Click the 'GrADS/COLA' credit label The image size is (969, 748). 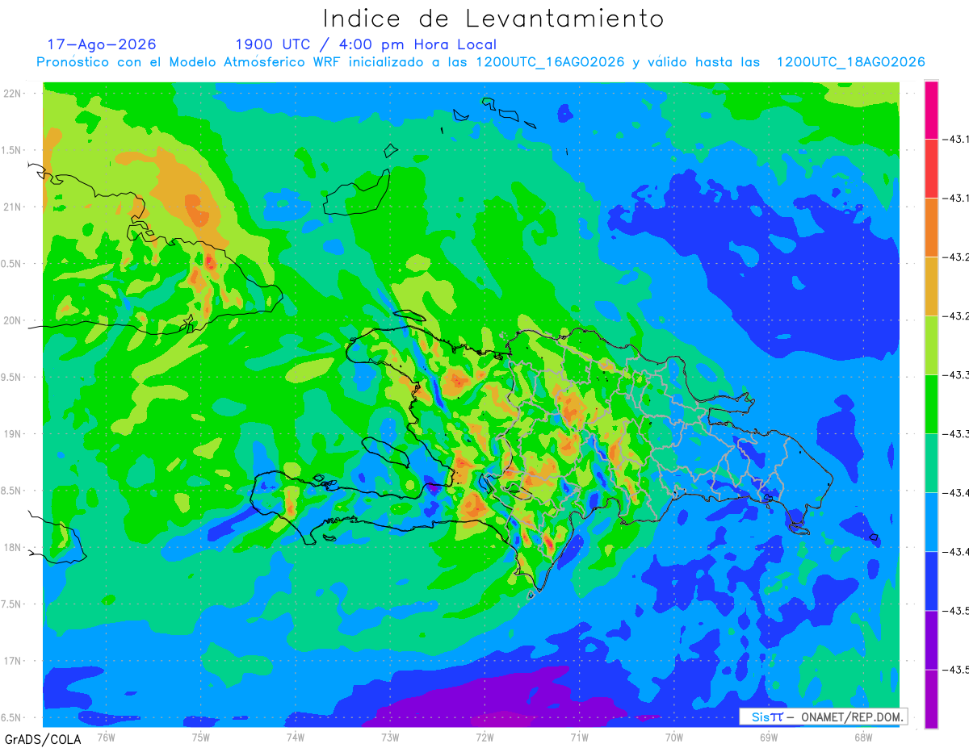click(43, 738)
